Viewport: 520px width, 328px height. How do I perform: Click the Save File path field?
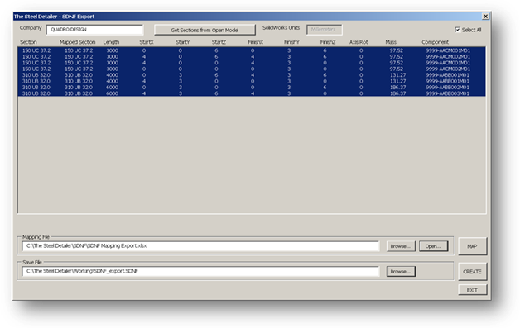tap(200, 271)
